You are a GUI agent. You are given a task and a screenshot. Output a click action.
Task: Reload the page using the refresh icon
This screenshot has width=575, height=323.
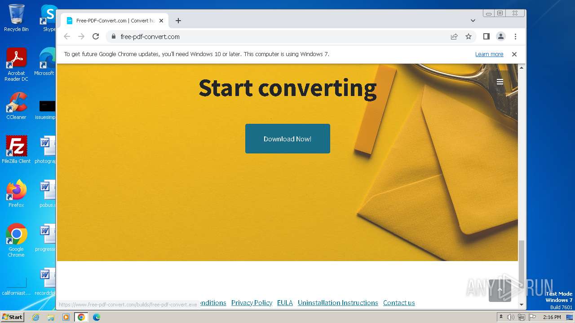click(96, 36)
